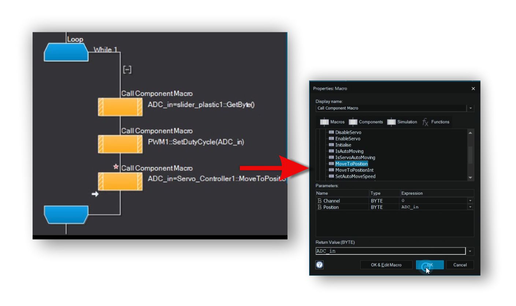Click the macro list scroll down arrow
The image size is (516, 306).
[471, 178]
